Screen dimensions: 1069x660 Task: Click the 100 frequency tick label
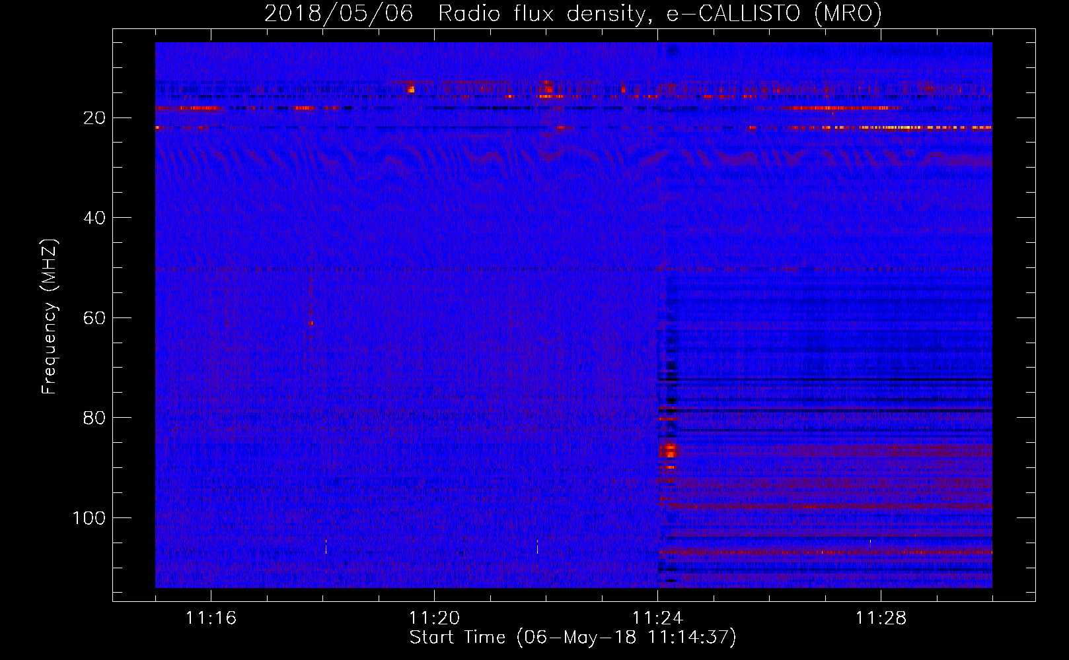[89, 518]
